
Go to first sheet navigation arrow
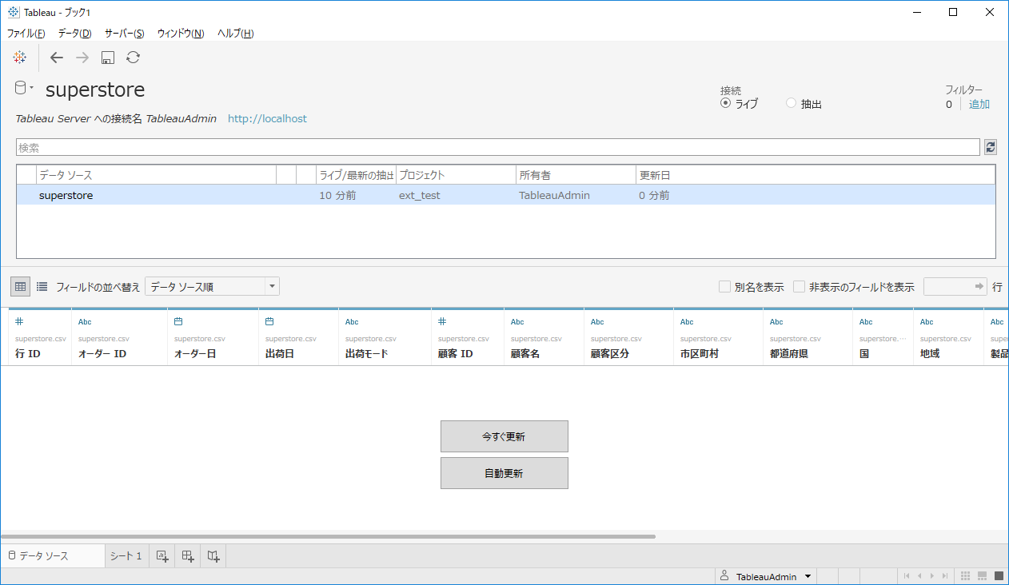[906, 576]
